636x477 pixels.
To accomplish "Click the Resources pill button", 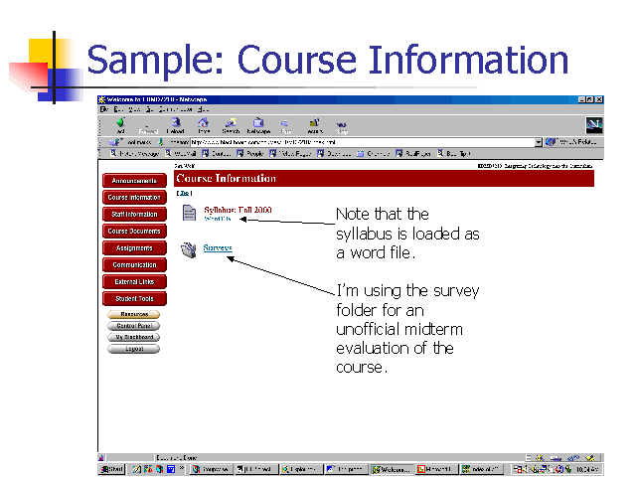I will (x=134, y=314).
